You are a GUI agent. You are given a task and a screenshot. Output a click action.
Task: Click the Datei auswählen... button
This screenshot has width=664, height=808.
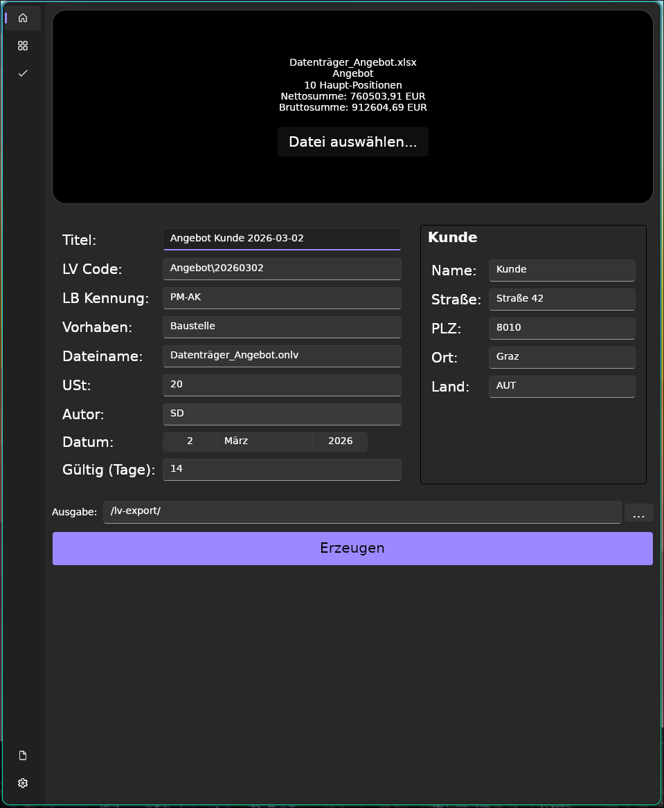(352, 142)
